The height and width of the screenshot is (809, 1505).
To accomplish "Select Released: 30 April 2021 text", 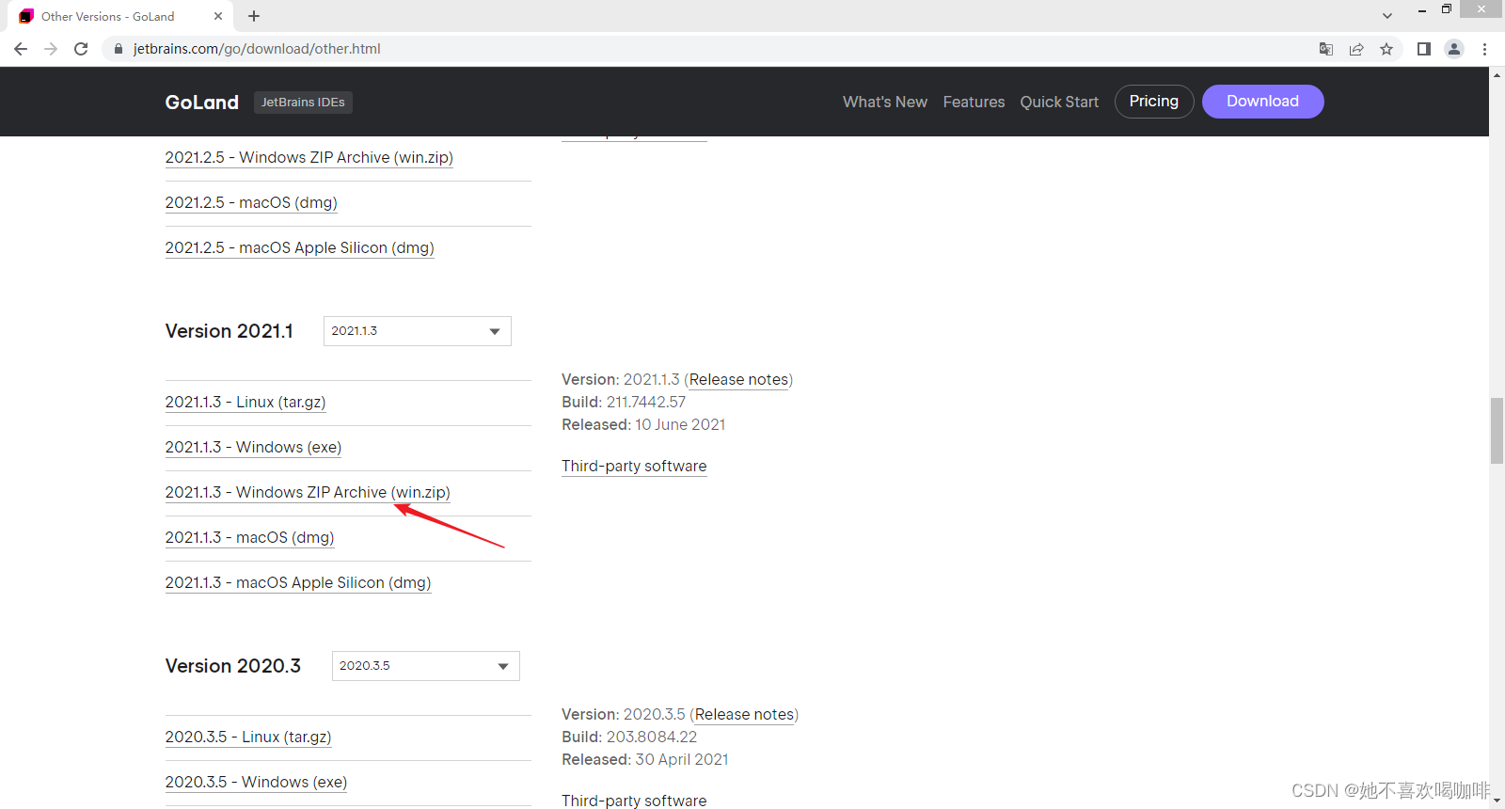I will (x=645, y=760).
